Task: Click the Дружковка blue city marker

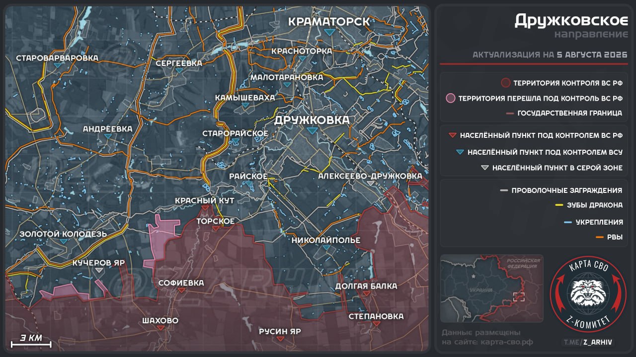Action: pos(312,130)
